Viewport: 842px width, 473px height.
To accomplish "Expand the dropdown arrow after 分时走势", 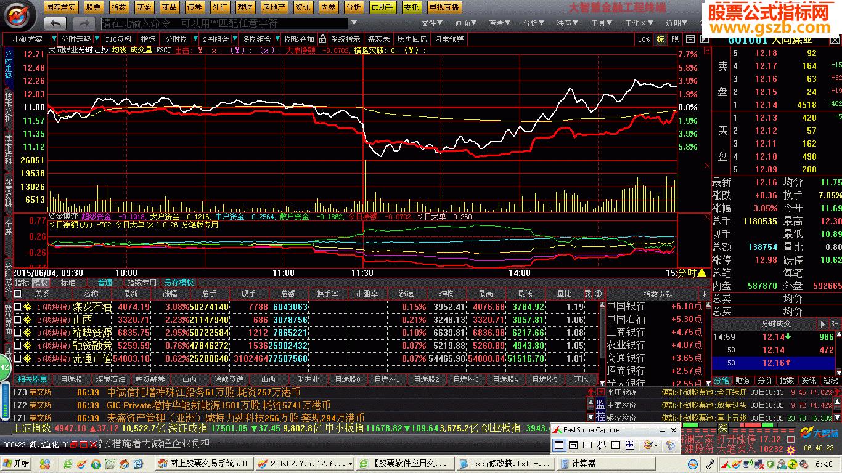I will (97, 39).
